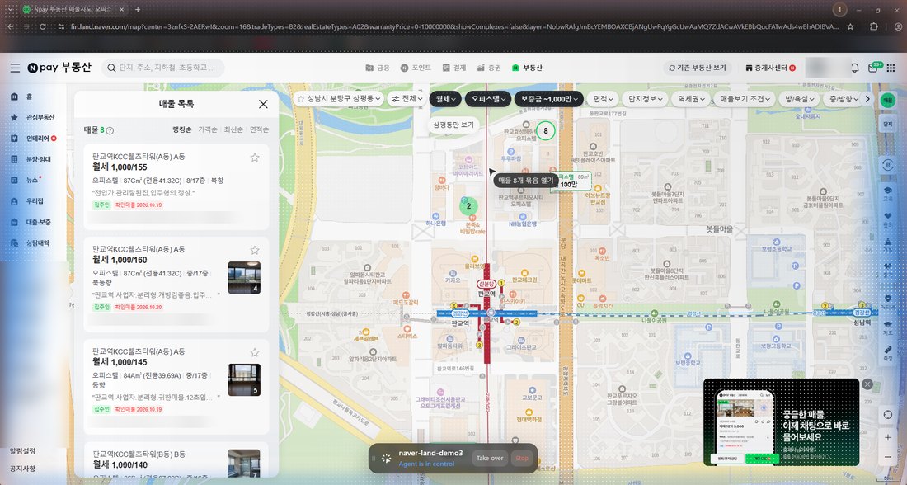
Task: Open the 보증금 ~1,000만 filter dropdown
Action: click(549, 99)
